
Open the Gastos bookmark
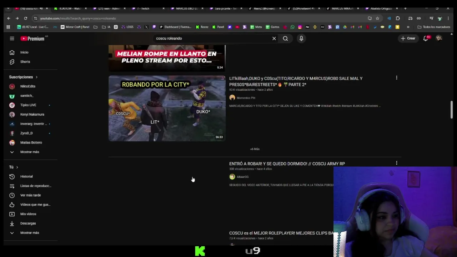tap(272, 27)
